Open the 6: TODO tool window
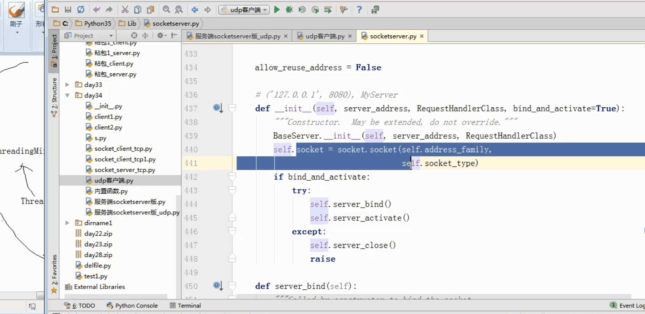The width and height of the screenshot is (645, 314). coord(80,306)
